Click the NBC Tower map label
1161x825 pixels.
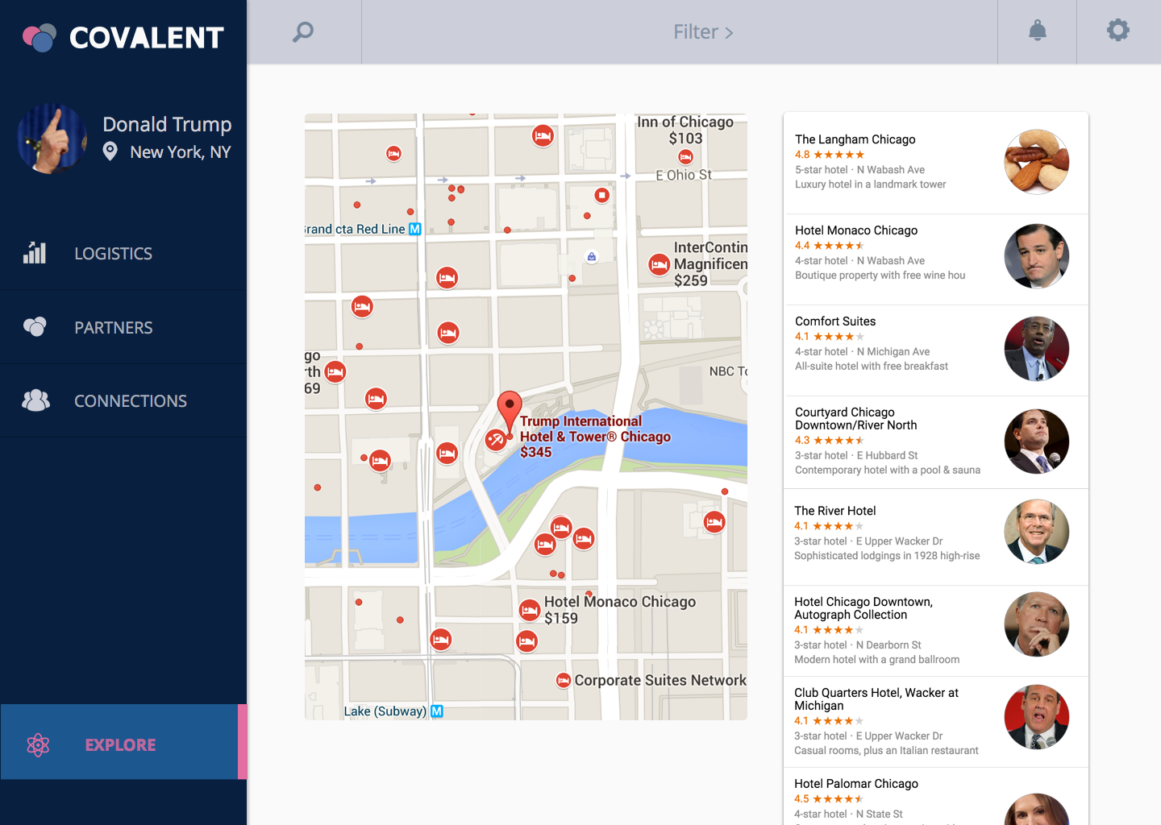pyautogui.click(x=728, y=371)
